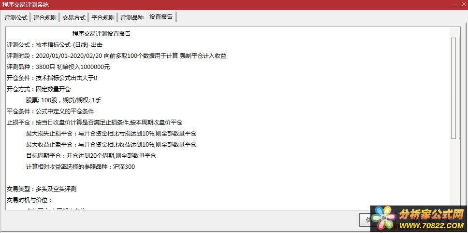Select the 交易方式 tab
The height and width of the screenshot is (233, 468).
pyautogui.click(x=74, y=17)
